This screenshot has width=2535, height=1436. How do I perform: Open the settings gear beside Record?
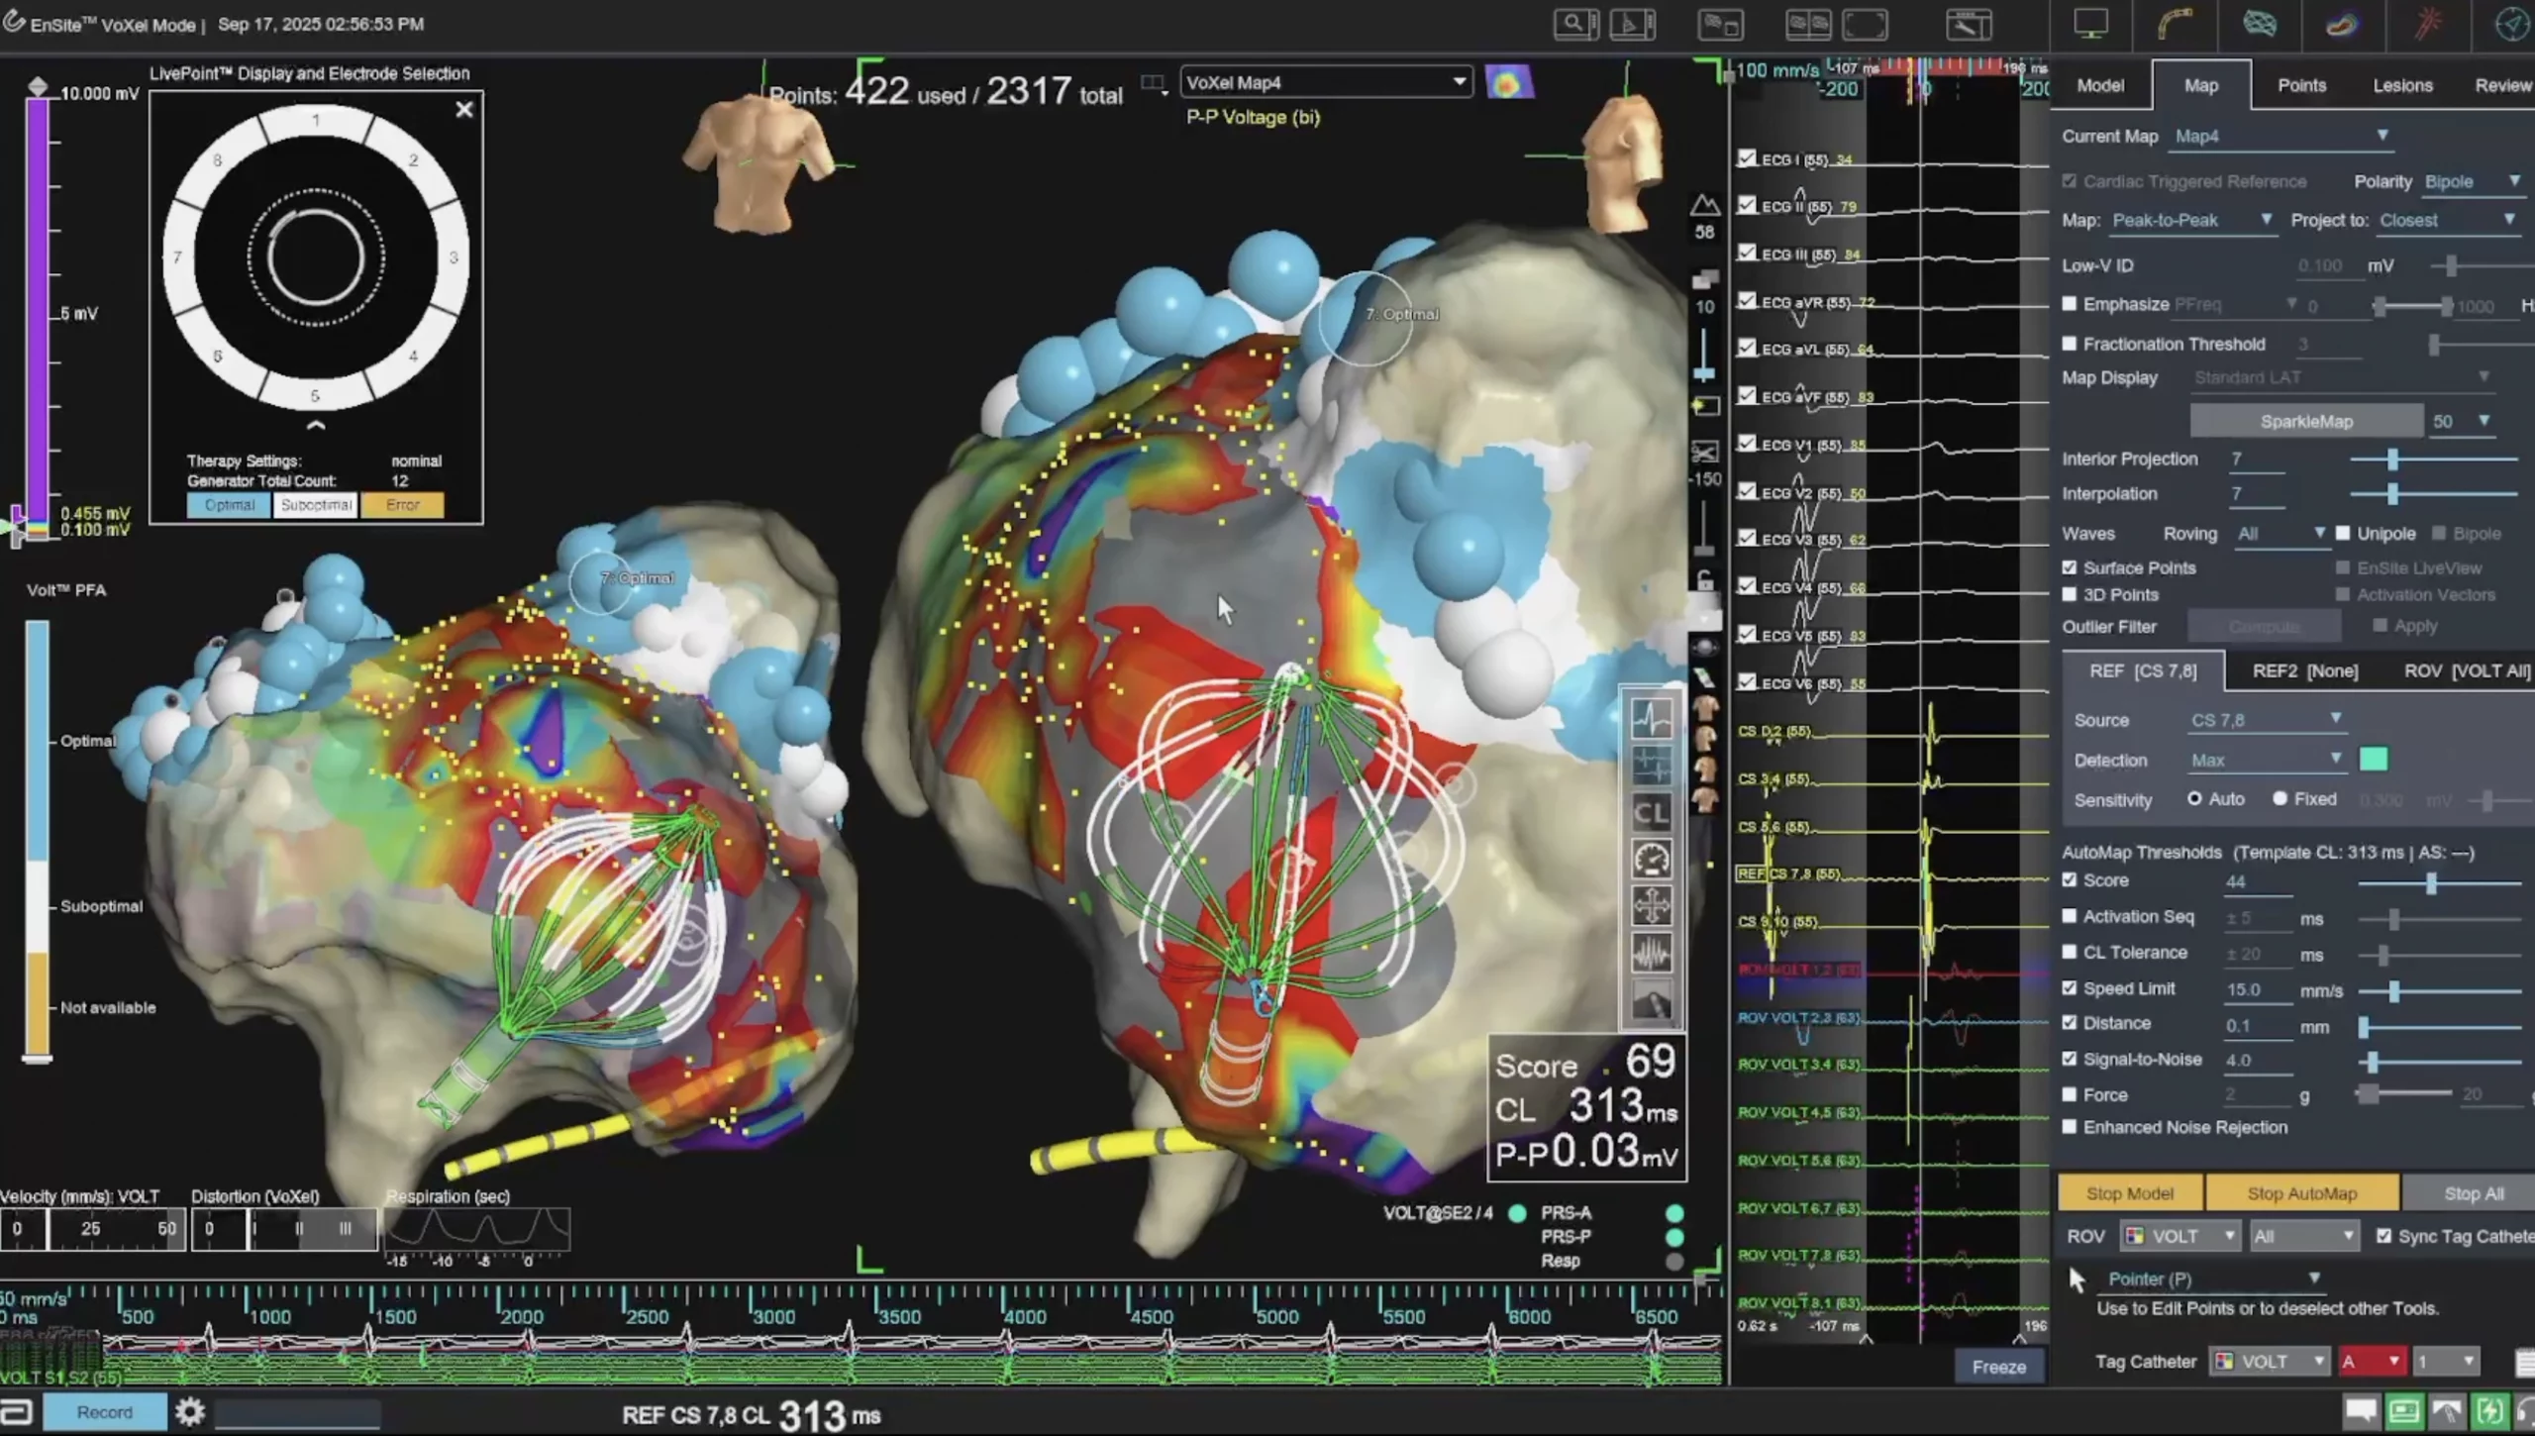[190, 1411]
